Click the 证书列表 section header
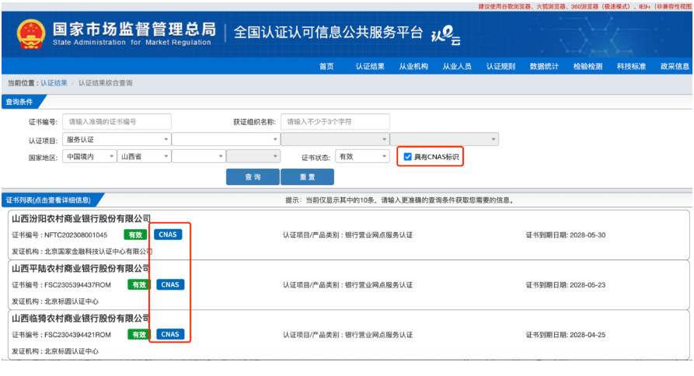694x376 pixels. click(x=49, y=200)
